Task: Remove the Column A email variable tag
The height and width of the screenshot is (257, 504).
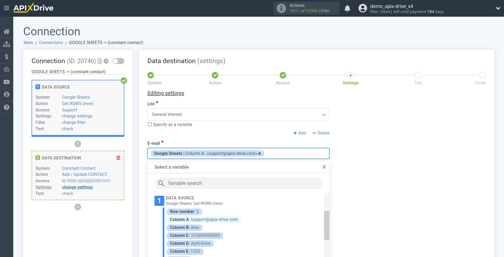Action: (260, 154)
